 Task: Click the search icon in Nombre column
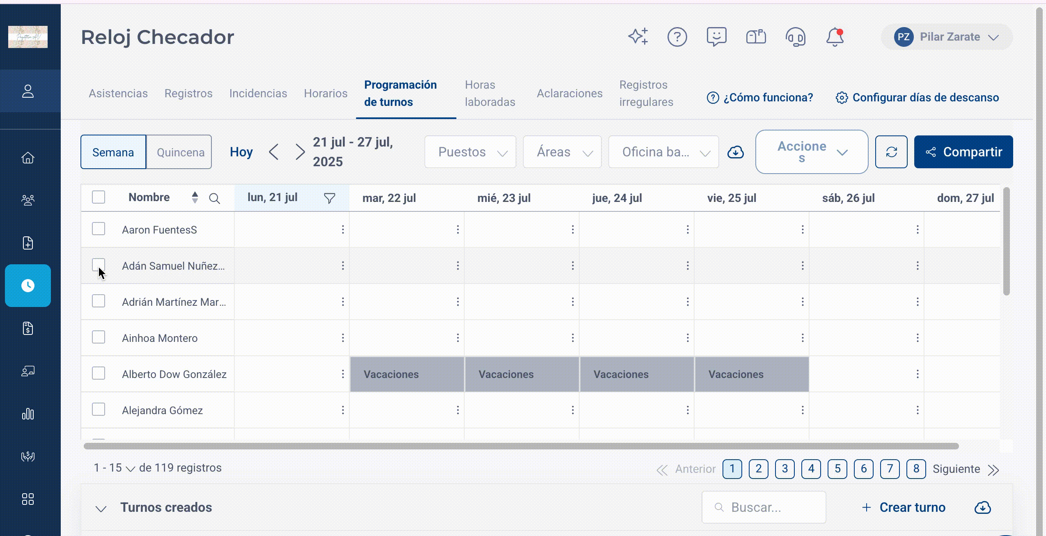click(x=214, y=199)
